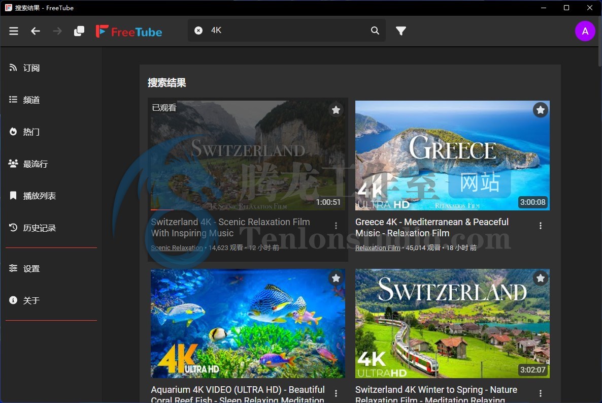
Task: Click the 1:00:51 duration badge
Action: (x=328, y=202)
